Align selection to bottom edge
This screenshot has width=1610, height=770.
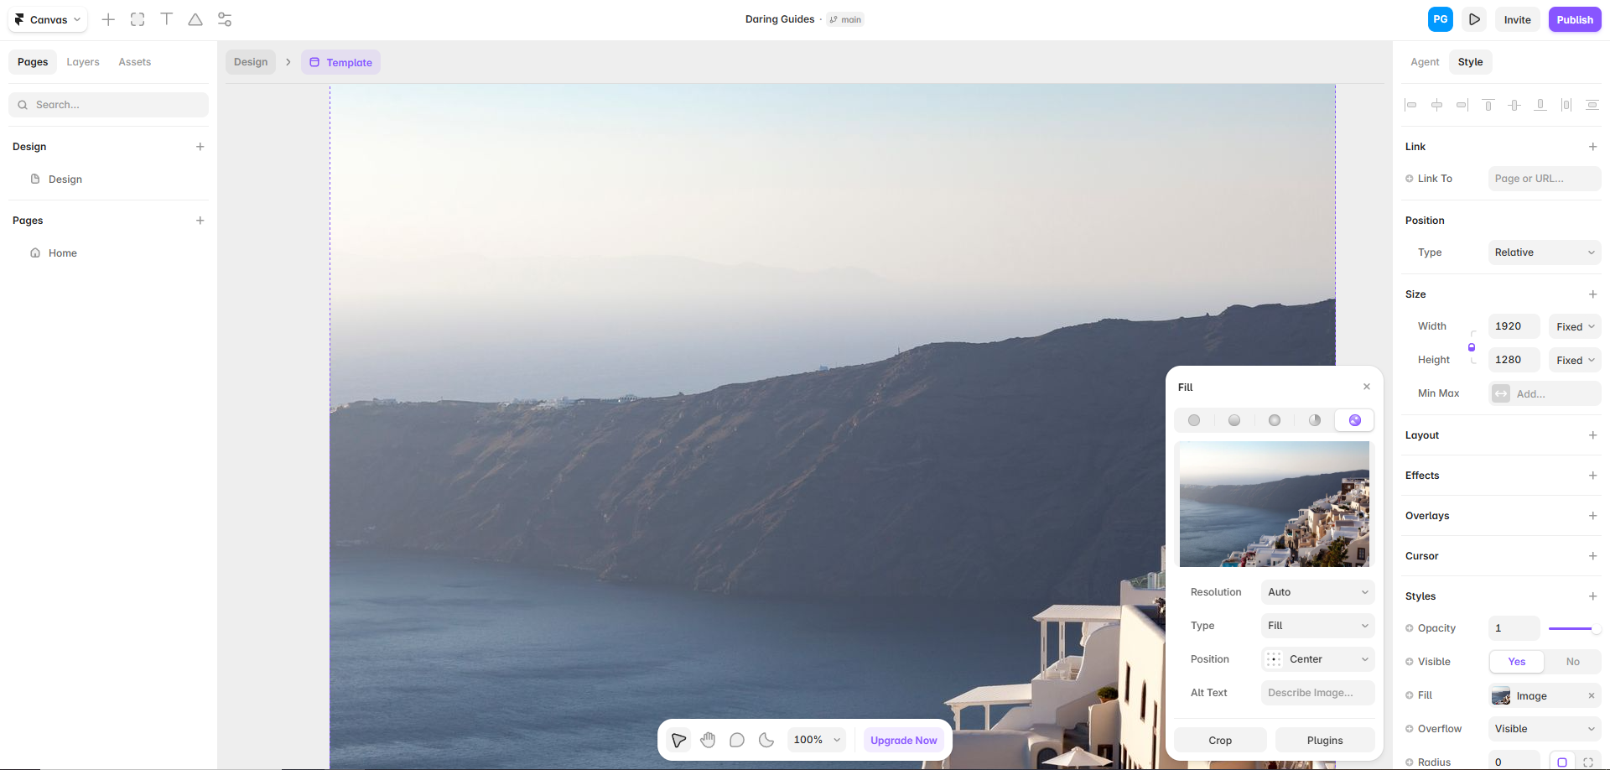(x=1540, y=105)
